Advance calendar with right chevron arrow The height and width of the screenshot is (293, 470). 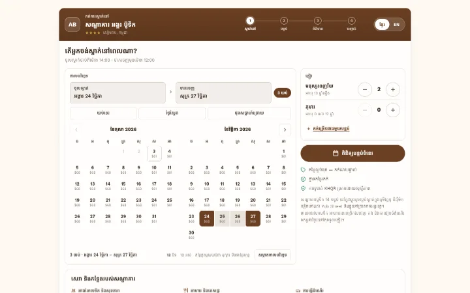[x=285, y=130]
